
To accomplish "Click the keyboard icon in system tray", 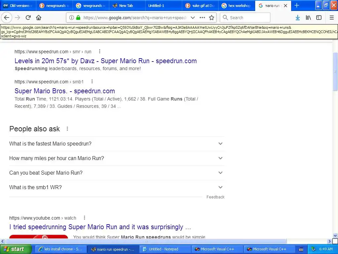I will click(x=301, y=249).
